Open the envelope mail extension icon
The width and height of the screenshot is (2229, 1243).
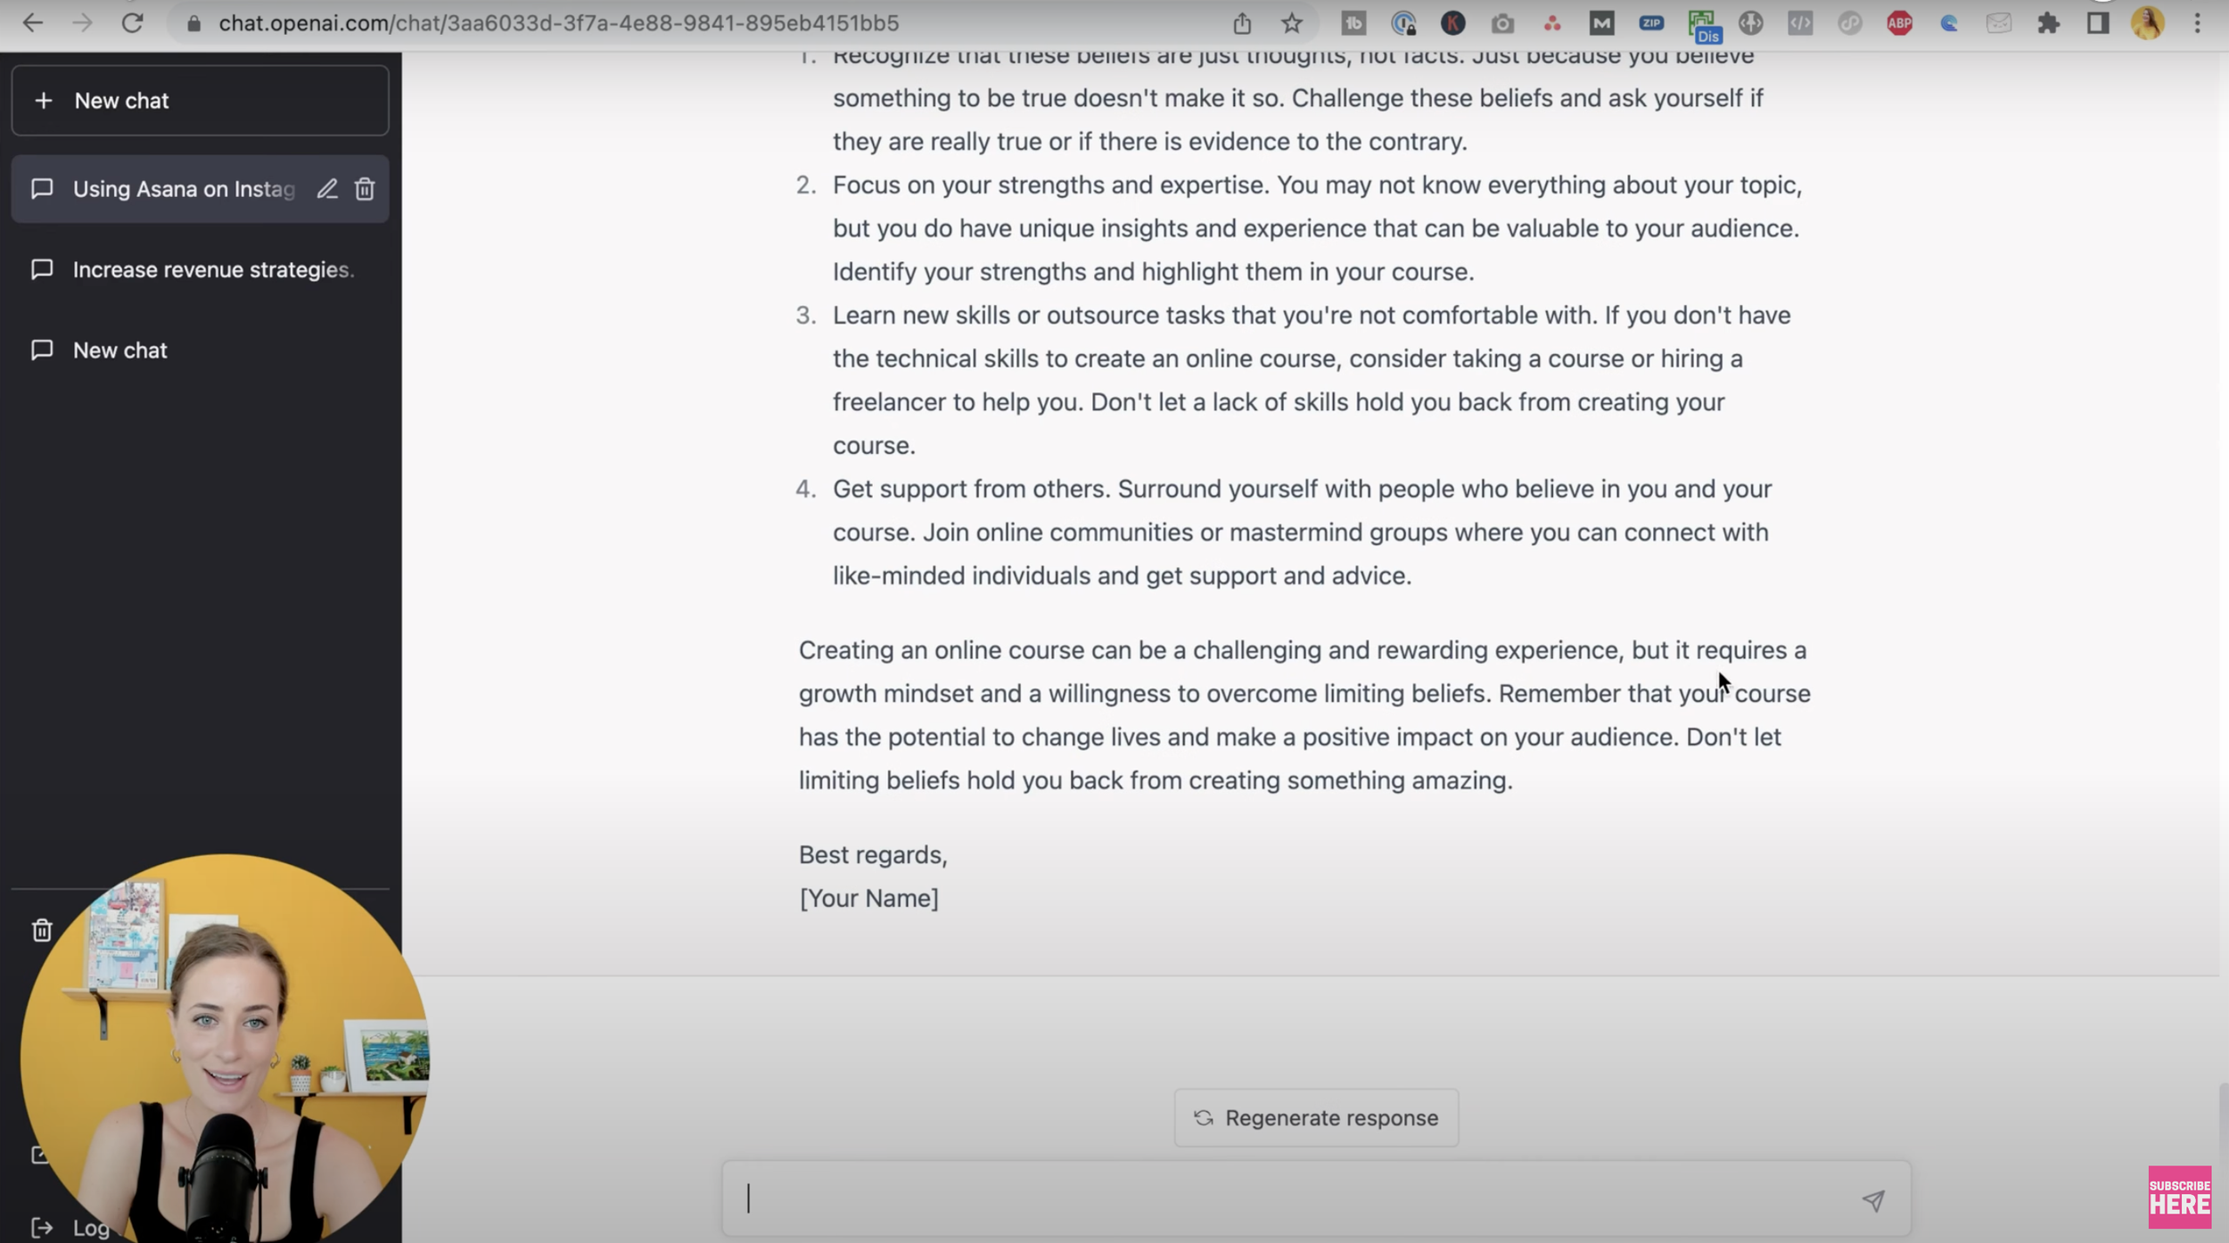pos(1999,23)
